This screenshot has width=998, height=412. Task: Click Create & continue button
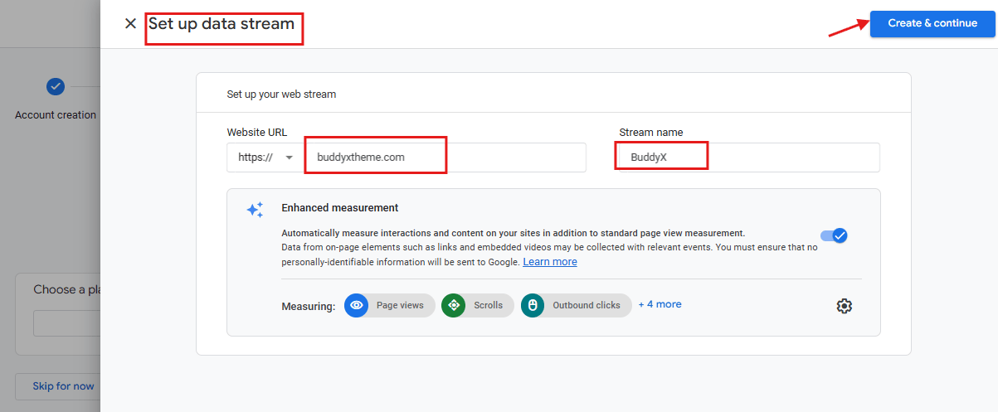(x=932, y=23)
